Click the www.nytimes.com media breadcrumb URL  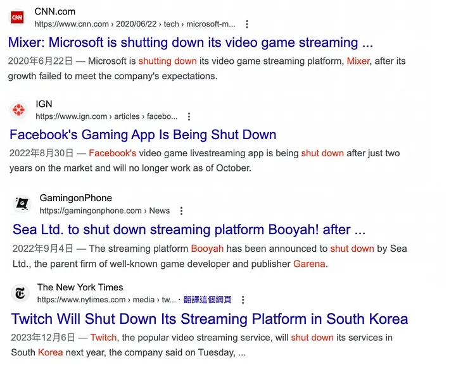click(107, 300)
